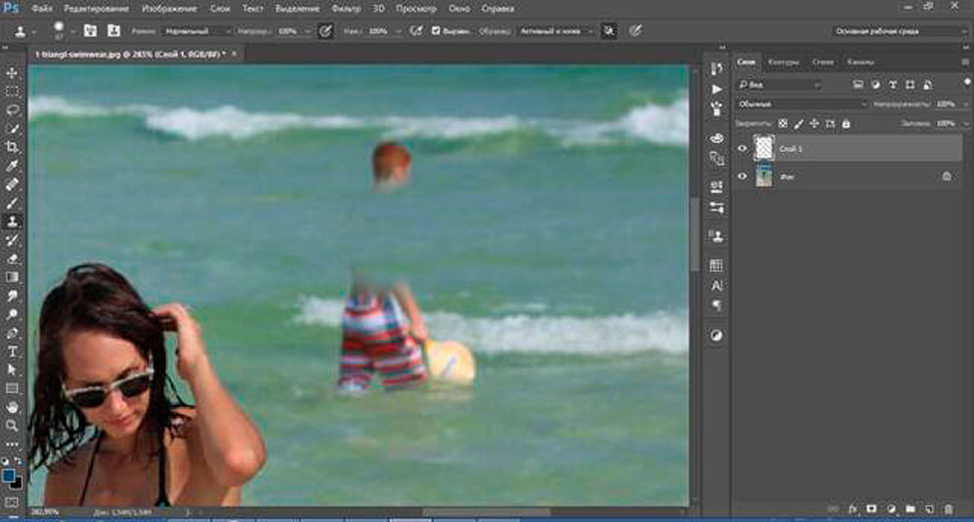Open the Основная рабочая среда workspace dropdown
This screenshot has height=522, width=974.
[899, 31]
